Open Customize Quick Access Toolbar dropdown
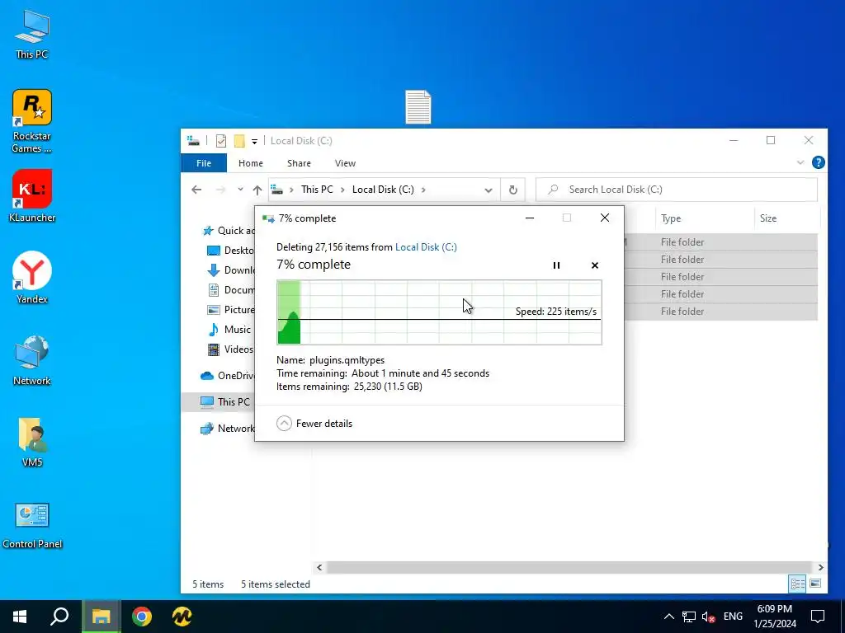The image size is (845, 633). pos(254,142)
